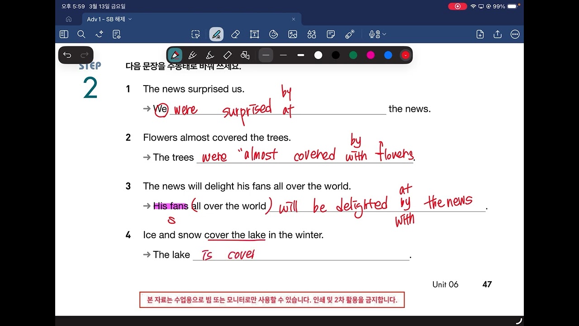
Task: Select the sticker or shape lasso tool
Action: click(x=273, y=34)
